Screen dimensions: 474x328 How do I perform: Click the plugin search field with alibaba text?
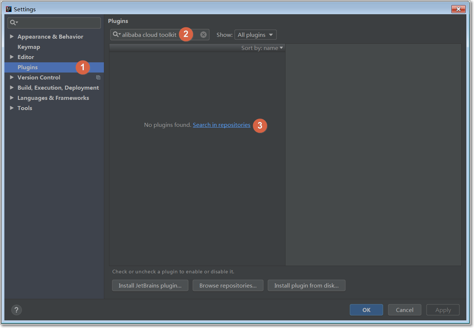pos(149,35)
